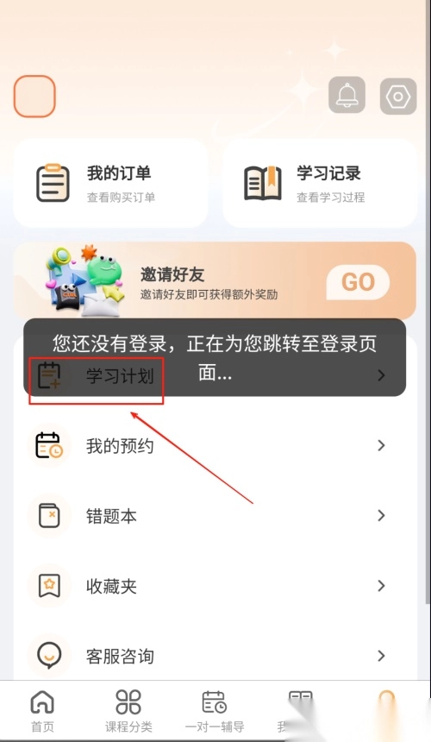The height and width of the screenshot is (742, 431).
Task: Click the 我的预约 calendar clock icon
Action: [49, 445]
